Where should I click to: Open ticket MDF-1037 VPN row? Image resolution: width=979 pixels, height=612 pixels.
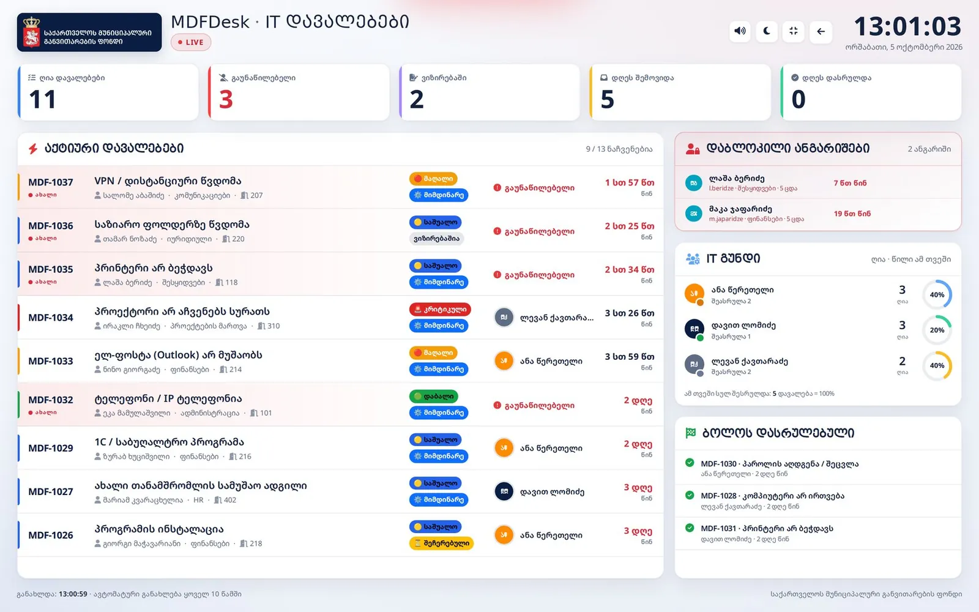point(340,187)
